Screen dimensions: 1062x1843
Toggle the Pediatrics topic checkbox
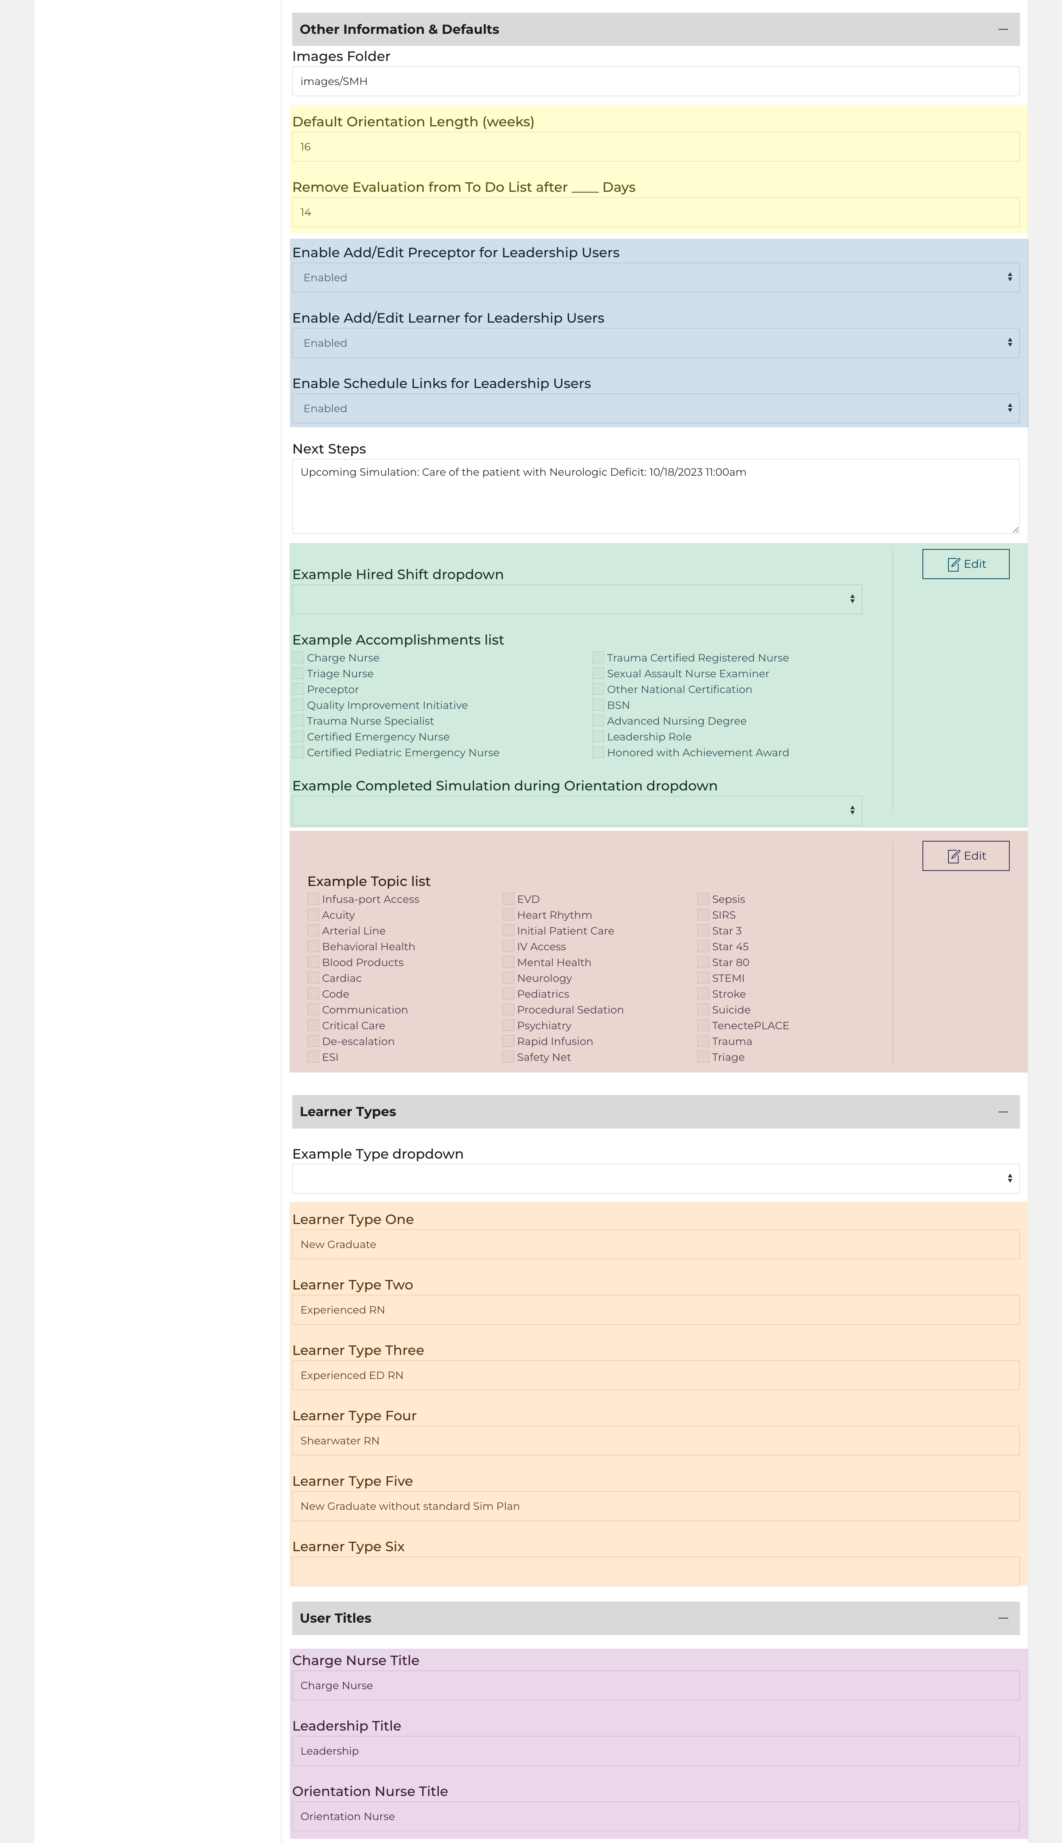[x=508, y=994]
